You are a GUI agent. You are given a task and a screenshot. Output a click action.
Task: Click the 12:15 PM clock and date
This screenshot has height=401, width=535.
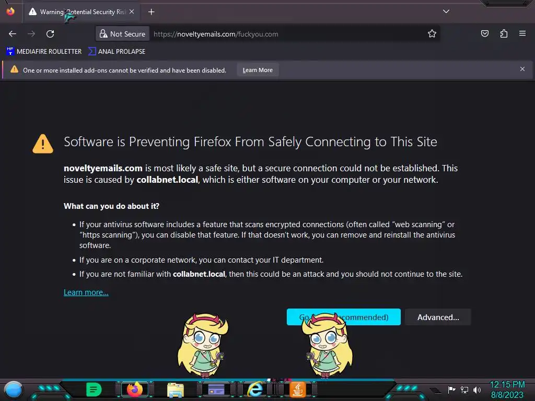pos(507,390)
